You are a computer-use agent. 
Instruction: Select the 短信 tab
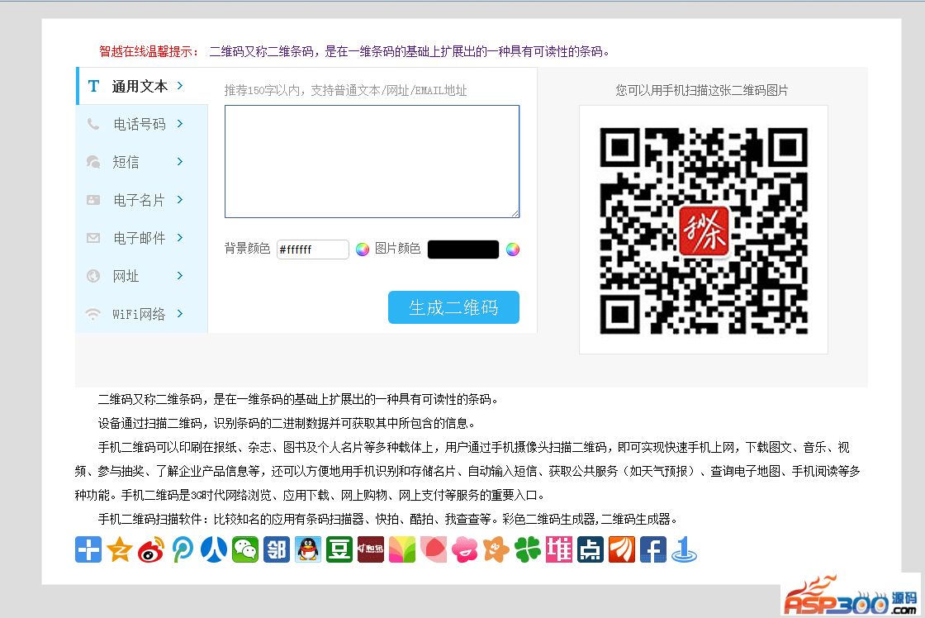143,162
